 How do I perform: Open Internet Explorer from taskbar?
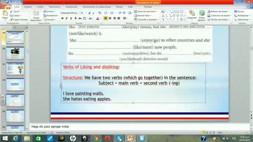tap(15, 138)
